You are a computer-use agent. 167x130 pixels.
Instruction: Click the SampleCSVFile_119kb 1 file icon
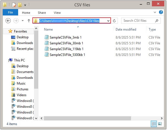[46, 49]
